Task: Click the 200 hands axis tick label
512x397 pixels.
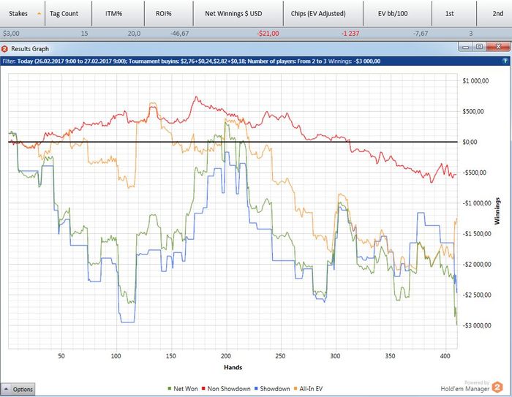Action: (x=225, y=356)
